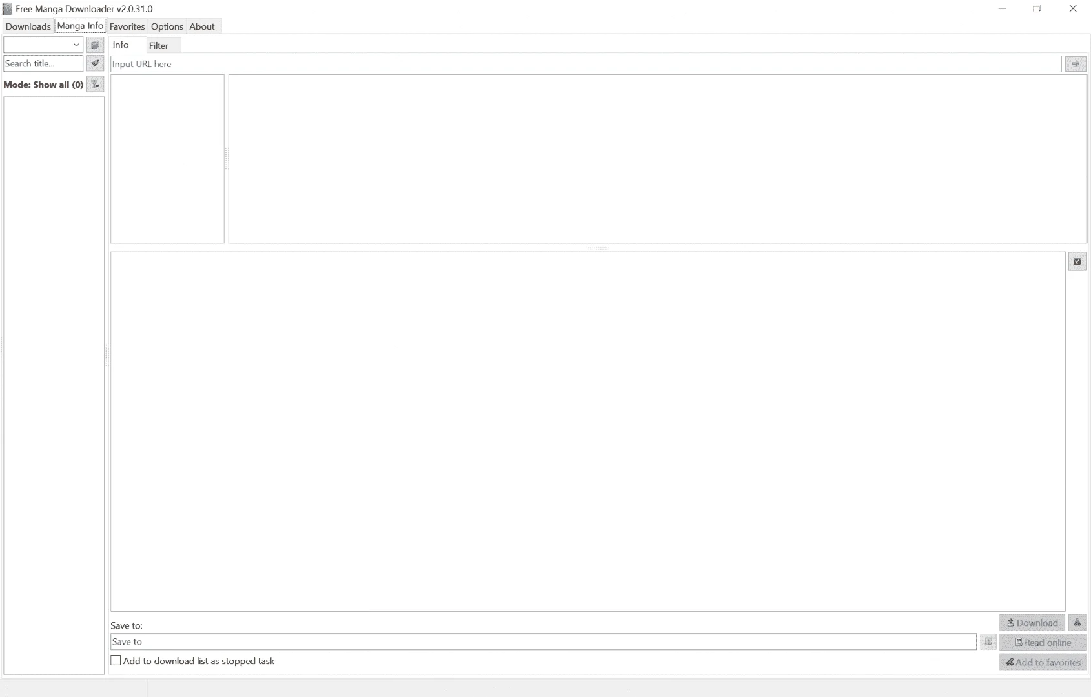Select the Manga Info tab
This screenshot has height=697, width=1091.
80,26
